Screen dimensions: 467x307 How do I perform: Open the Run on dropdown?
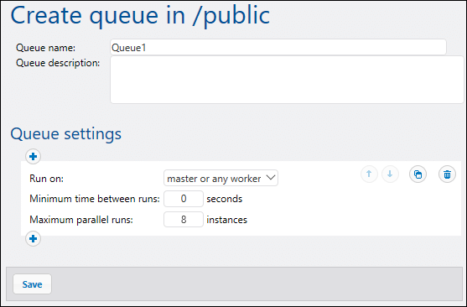[221, 178]
